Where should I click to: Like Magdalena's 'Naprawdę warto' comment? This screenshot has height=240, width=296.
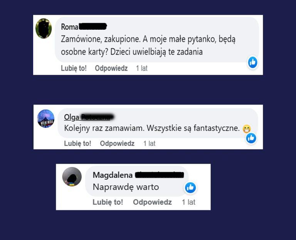pyautogui.click(x=108, y=202)
